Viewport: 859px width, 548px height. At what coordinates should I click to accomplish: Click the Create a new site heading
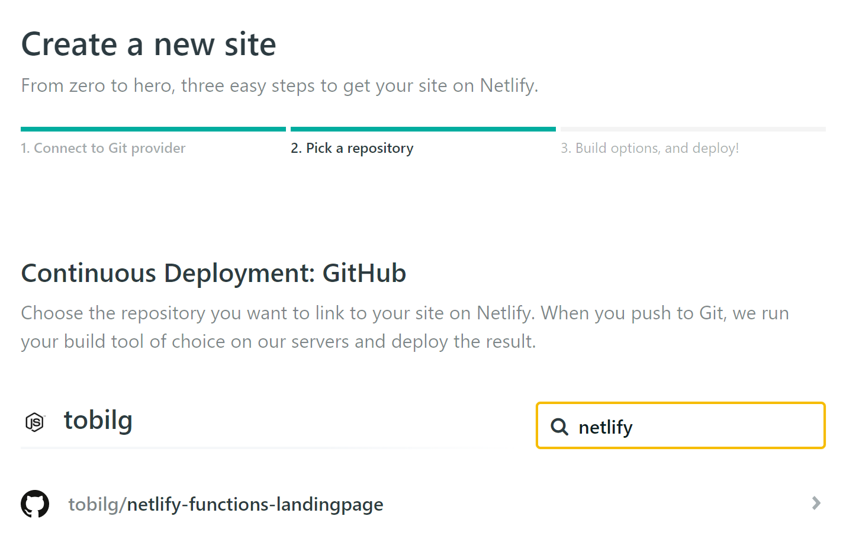149,44
